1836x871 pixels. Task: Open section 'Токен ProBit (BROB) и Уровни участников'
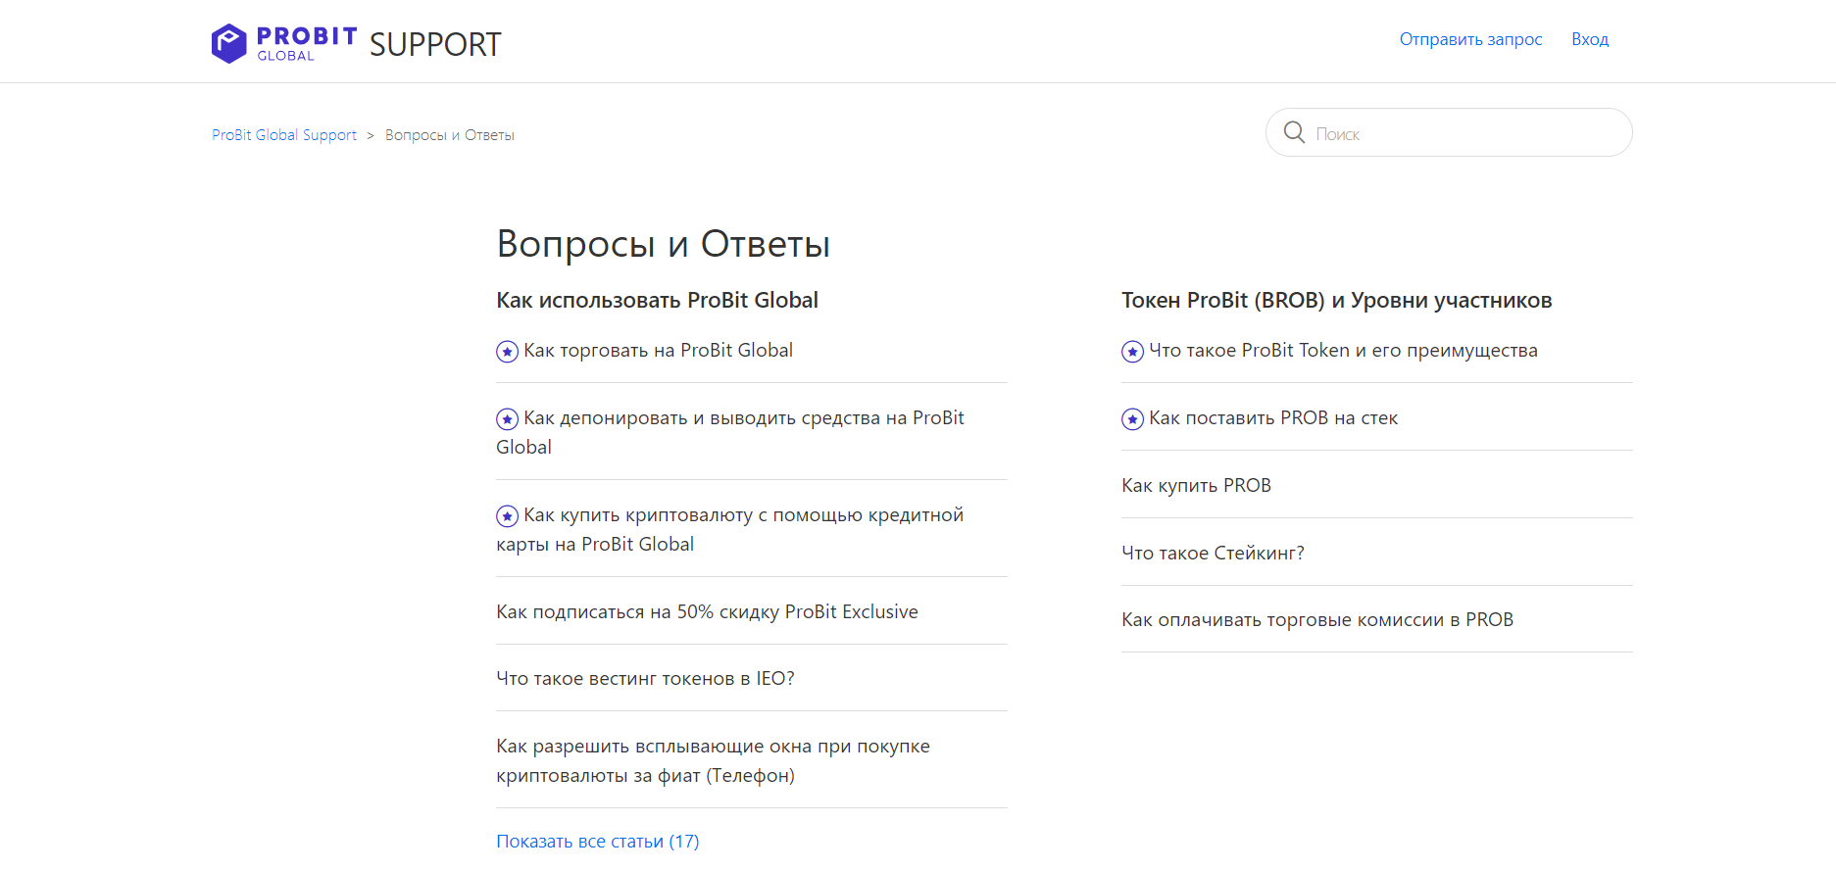1337,300
